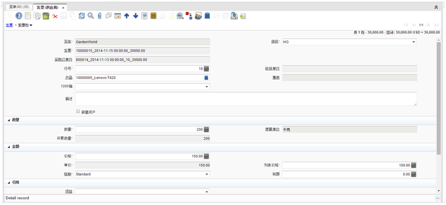The image size is (446, 205).
Task: Enable the 新建资产 checkbox
Action: [x=78, y=112]
